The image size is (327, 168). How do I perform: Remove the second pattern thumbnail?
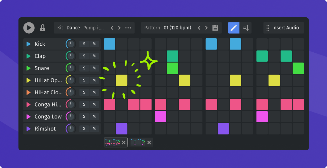click(149, 143)
